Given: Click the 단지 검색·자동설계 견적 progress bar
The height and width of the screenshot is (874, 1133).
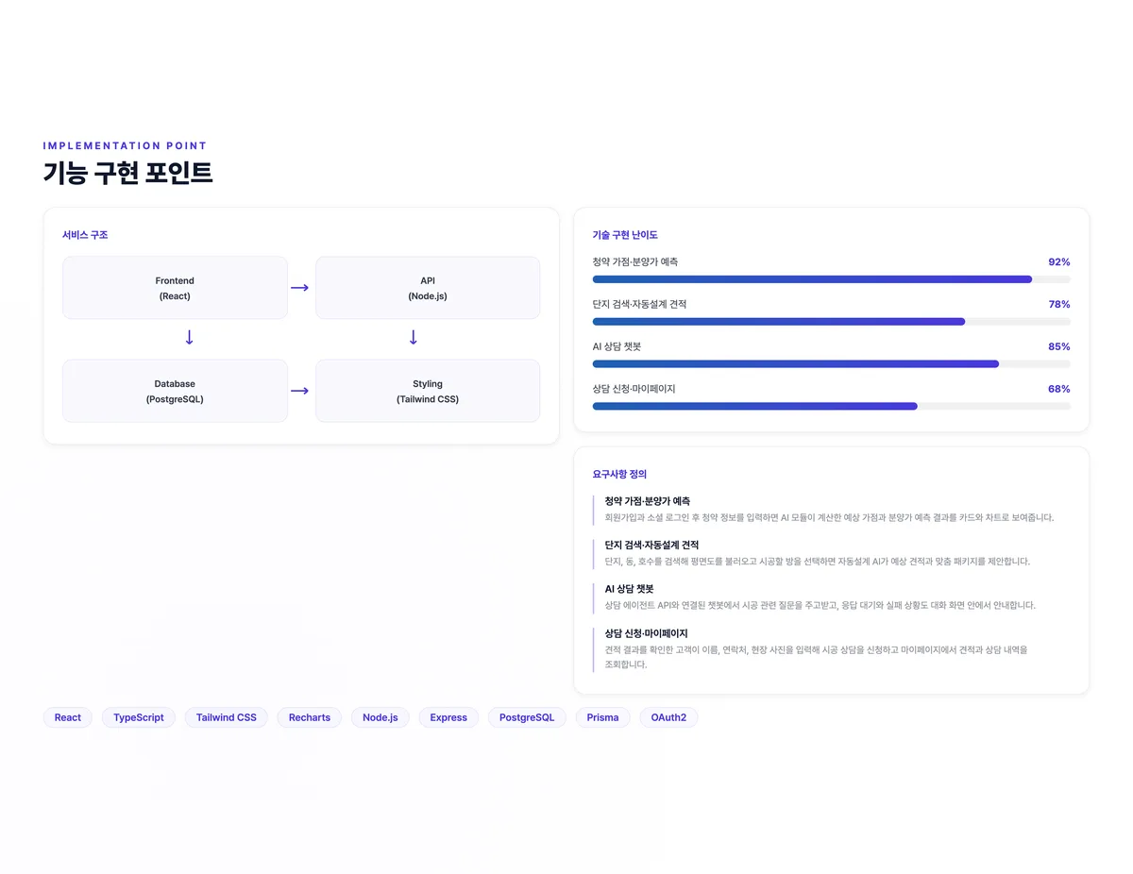Looking at the screenshot, I should [831, 322].
